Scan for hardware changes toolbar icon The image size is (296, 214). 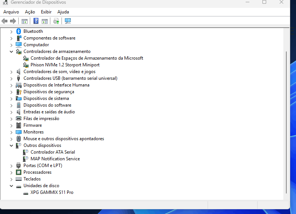pos(68,21)
